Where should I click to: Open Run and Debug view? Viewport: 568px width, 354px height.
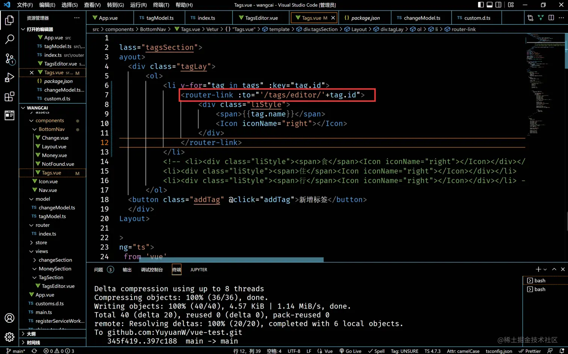click(x=9, y=77)
